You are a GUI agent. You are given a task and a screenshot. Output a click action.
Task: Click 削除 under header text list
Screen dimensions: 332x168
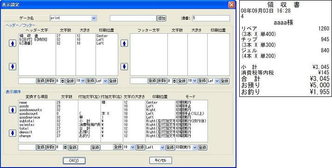click(51, 81)
